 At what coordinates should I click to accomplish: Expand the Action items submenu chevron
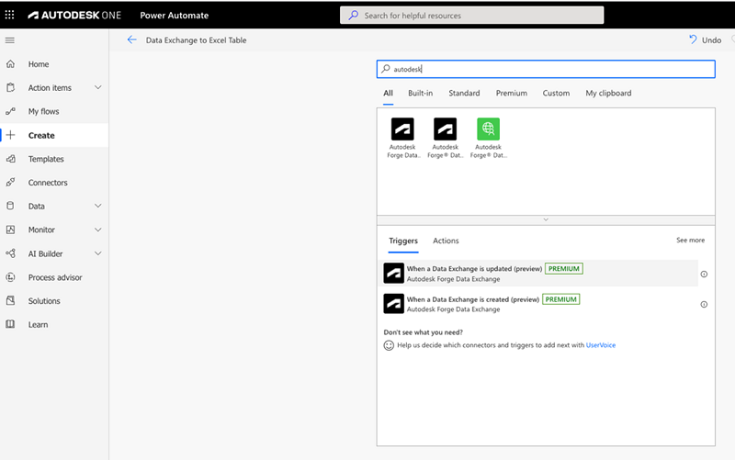[x=97, y=88]
